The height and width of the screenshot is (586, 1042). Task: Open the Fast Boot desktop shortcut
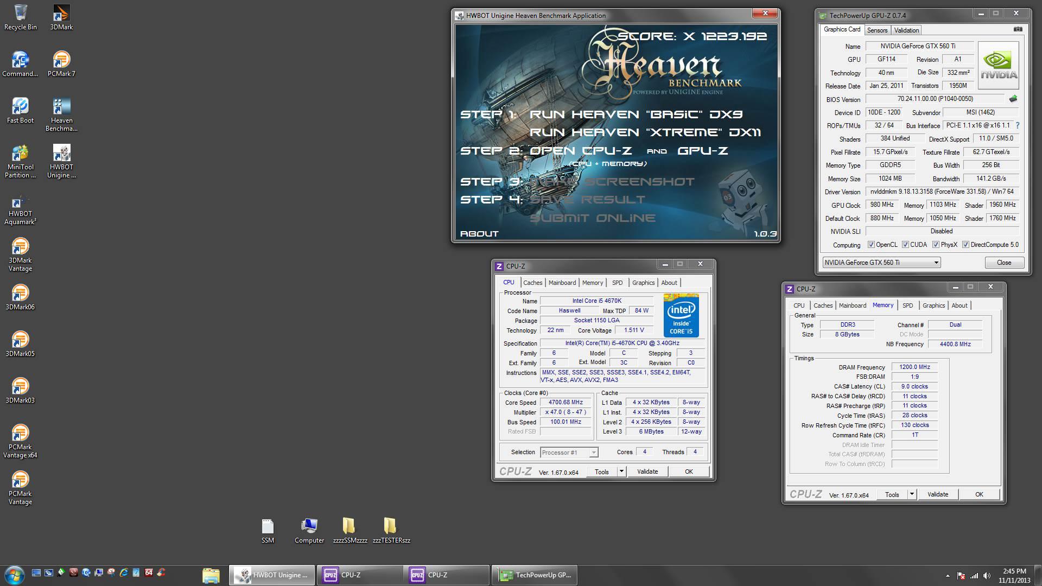(21, 111)
